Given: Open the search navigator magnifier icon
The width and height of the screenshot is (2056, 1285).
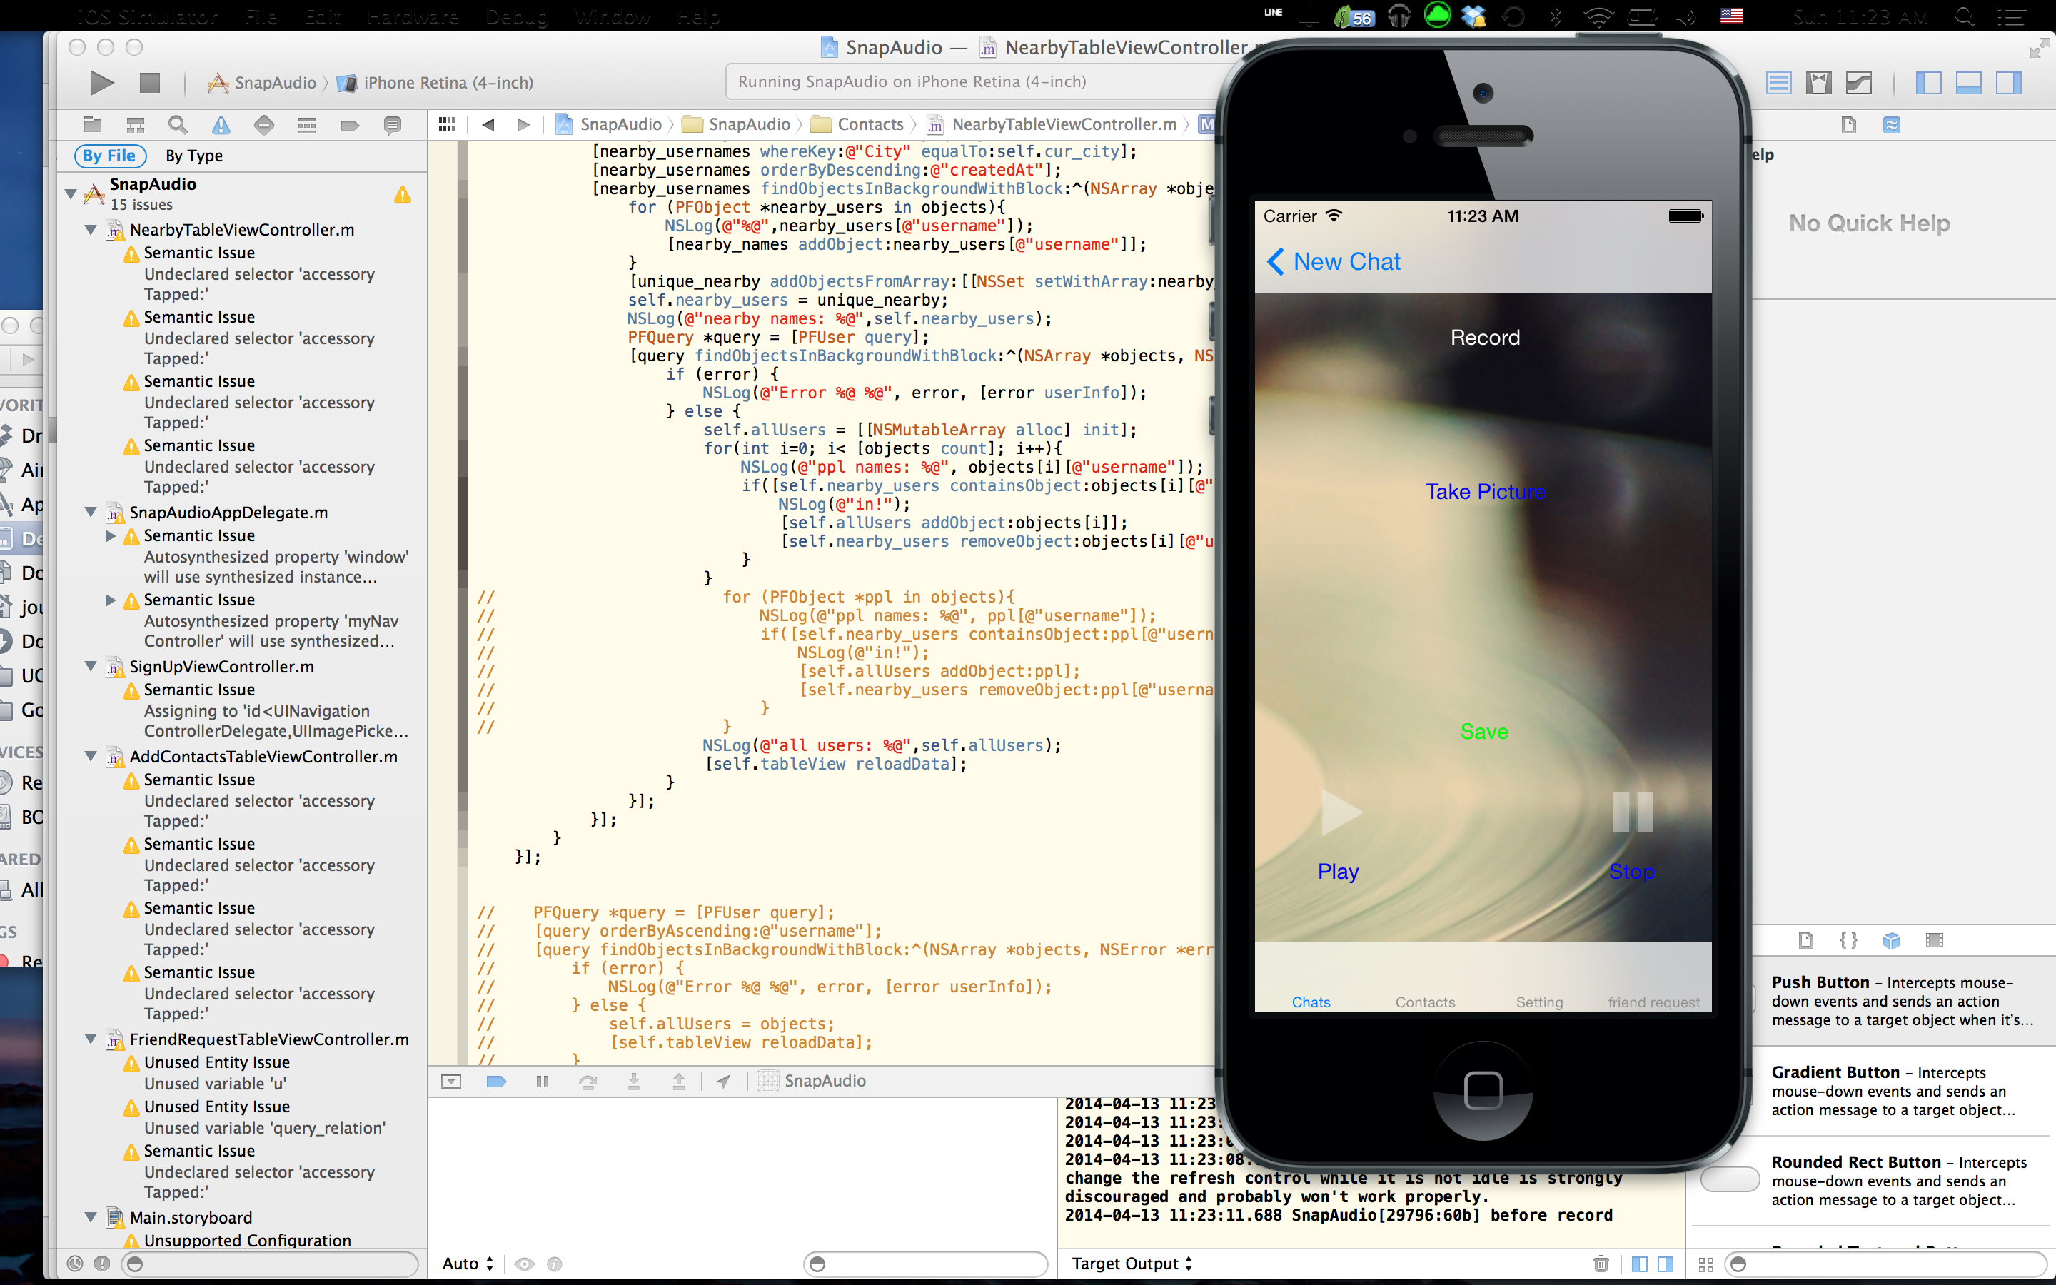Looking at the screenshot, I should coord(178,125).
